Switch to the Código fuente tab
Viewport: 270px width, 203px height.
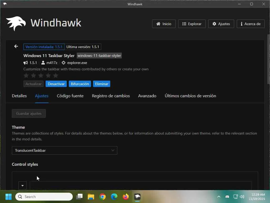70,96
